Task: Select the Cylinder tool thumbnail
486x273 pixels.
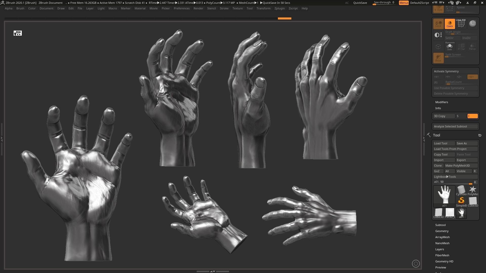Action: click(461, 191)
